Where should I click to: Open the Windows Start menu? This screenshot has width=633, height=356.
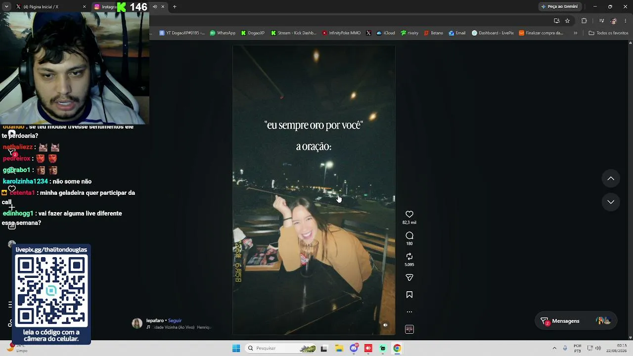tap(236, 348)
